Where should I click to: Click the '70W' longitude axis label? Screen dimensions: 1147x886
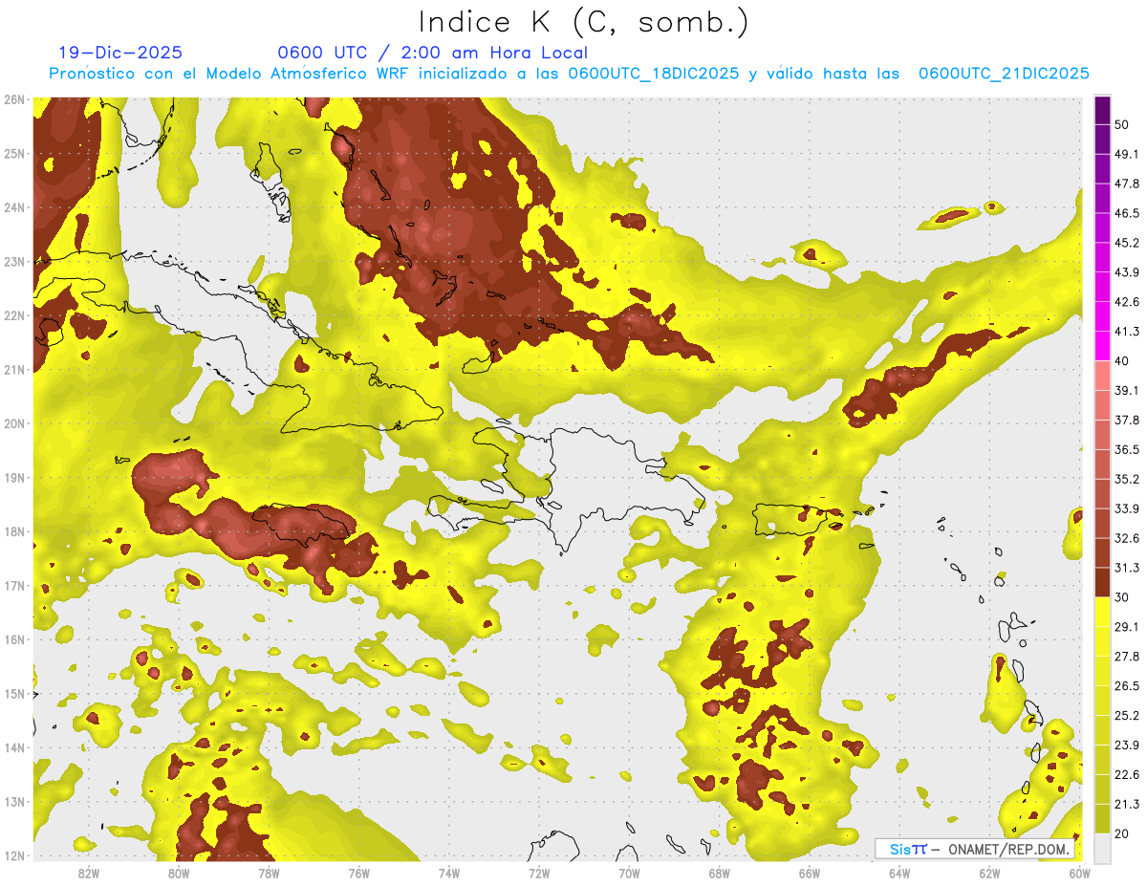629,873
